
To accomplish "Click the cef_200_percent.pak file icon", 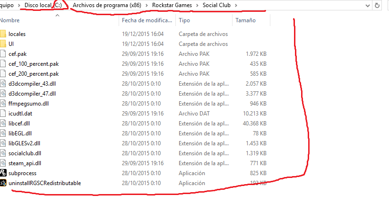I will [x=3, y=73].
